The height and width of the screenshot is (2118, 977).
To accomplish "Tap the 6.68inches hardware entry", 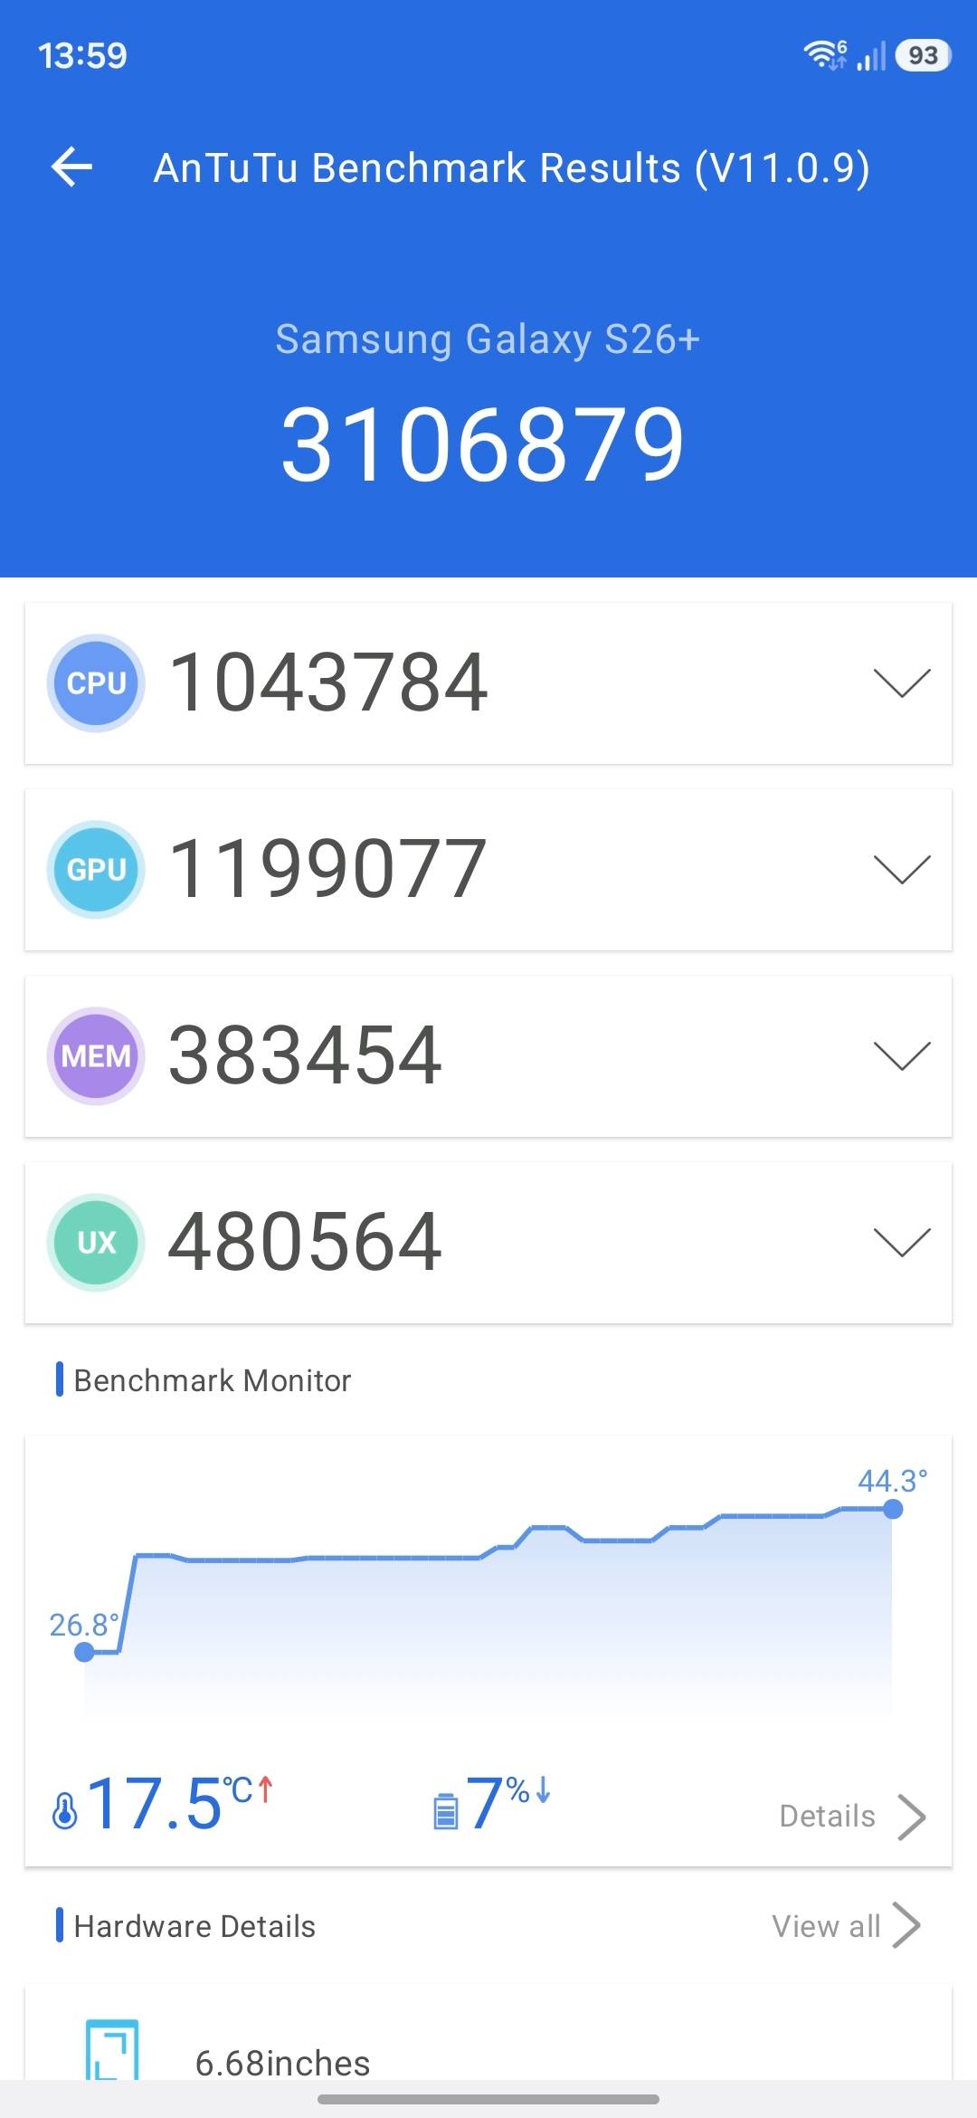I will (x=282, y=2063).
